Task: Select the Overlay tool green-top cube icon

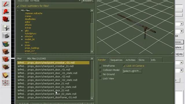Action: pyautogui.click(x=5, y=67)
